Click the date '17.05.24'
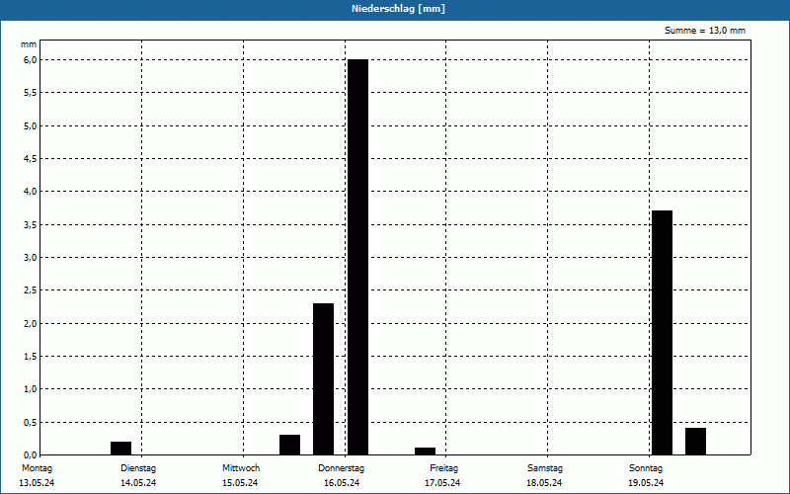Viewport: 790px width, 494px height. pyautogui.click(x=442, y=483)
